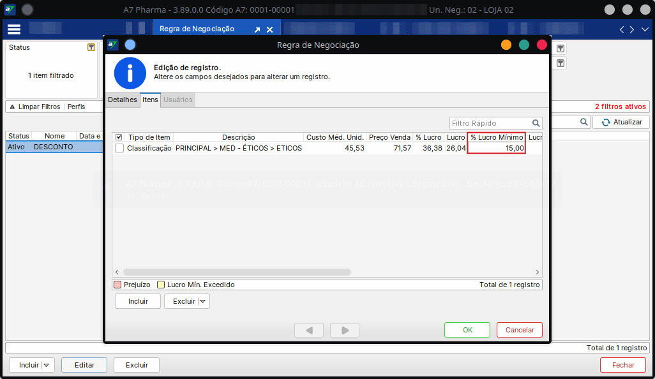Expand the Excluir dropdown arrow in dialog
655x379 pixels.
click(203, 301)
